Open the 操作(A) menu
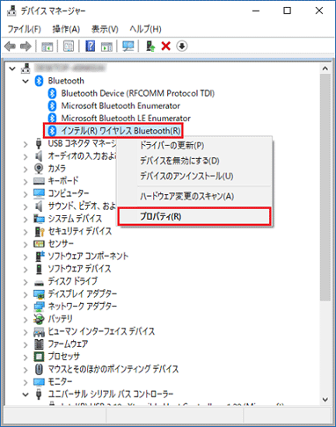The image size is (336, 427). [66, 29]
